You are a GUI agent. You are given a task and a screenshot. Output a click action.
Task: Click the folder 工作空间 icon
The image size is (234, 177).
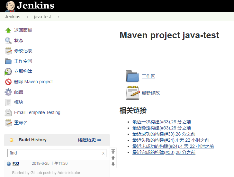coord(8,61)
